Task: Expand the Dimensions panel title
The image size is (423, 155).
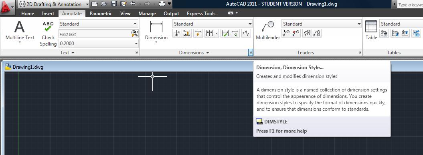Action: (194, 53)
